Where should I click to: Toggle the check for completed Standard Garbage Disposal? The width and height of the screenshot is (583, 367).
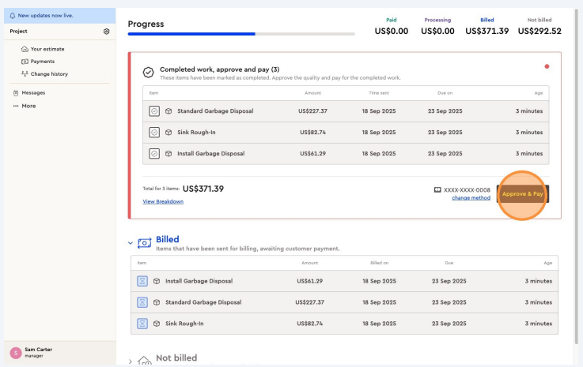coord(154,111)
